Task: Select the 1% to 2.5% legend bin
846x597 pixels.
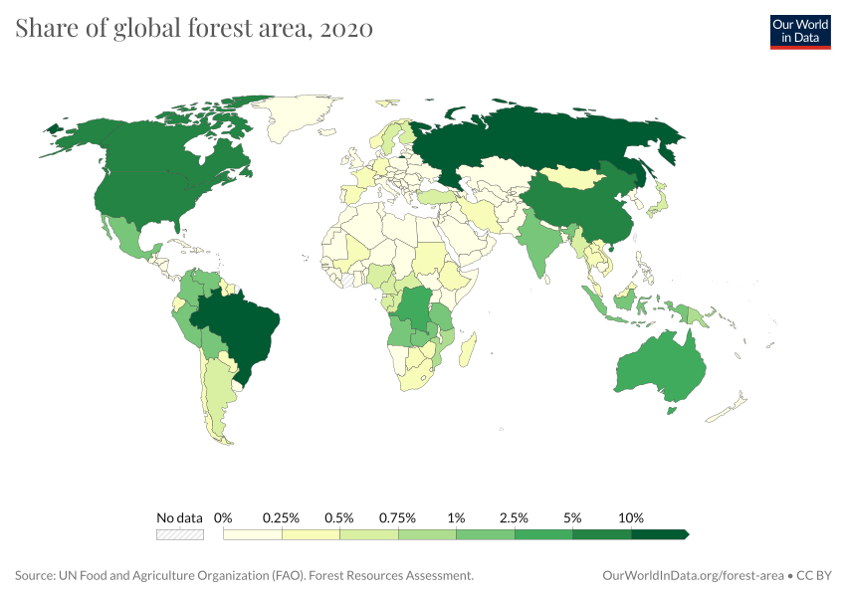Action: point(486,534)
